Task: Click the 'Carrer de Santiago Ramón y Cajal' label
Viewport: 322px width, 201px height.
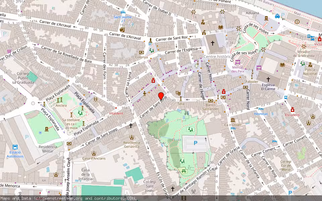Action: [x=193, y=183]
